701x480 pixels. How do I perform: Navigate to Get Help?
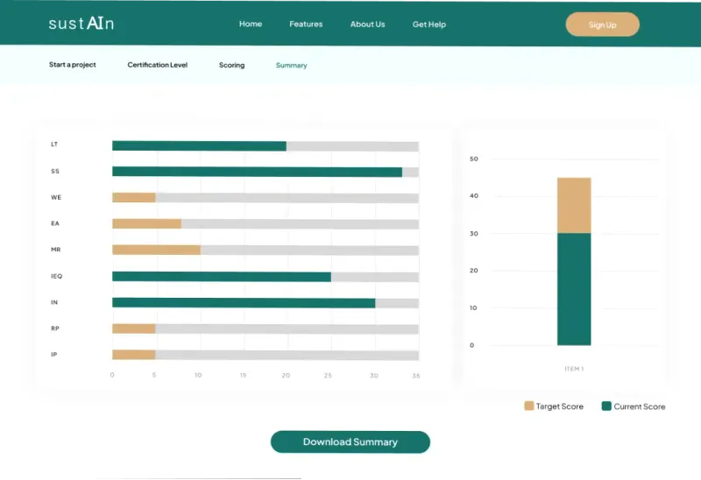[x=429, y=25]
